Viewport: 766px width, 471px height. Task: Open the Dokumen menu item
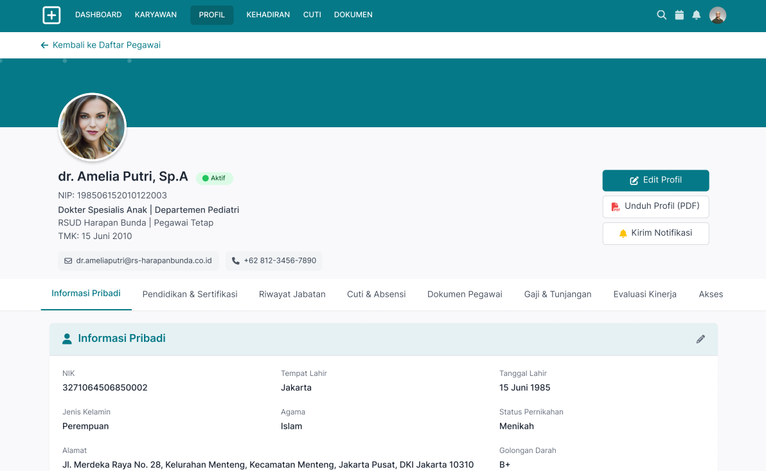353,15
